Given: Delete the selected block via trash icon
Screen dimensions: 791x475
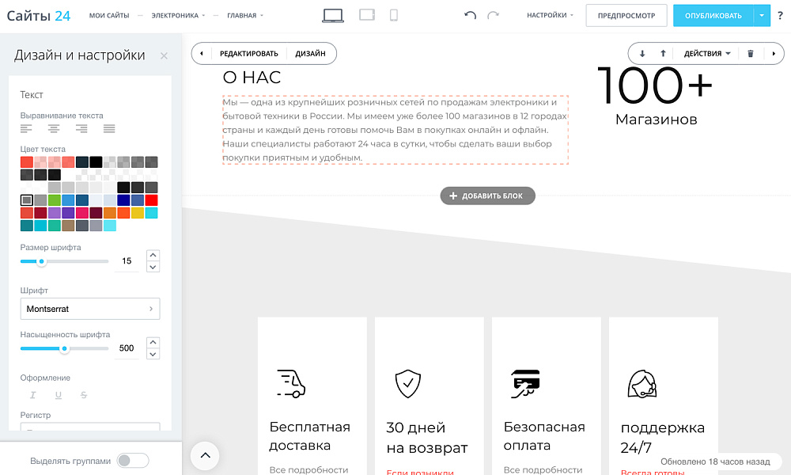Looking at the screenshot, I should (x=748, y=53).
